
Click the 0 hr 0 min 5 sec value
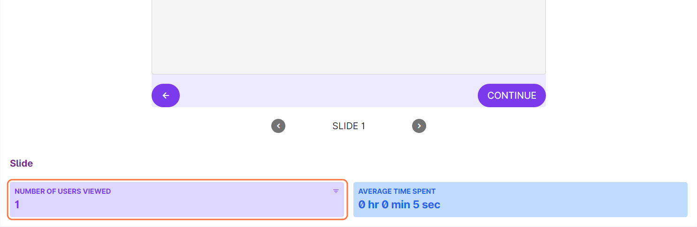tap(399, 205)
